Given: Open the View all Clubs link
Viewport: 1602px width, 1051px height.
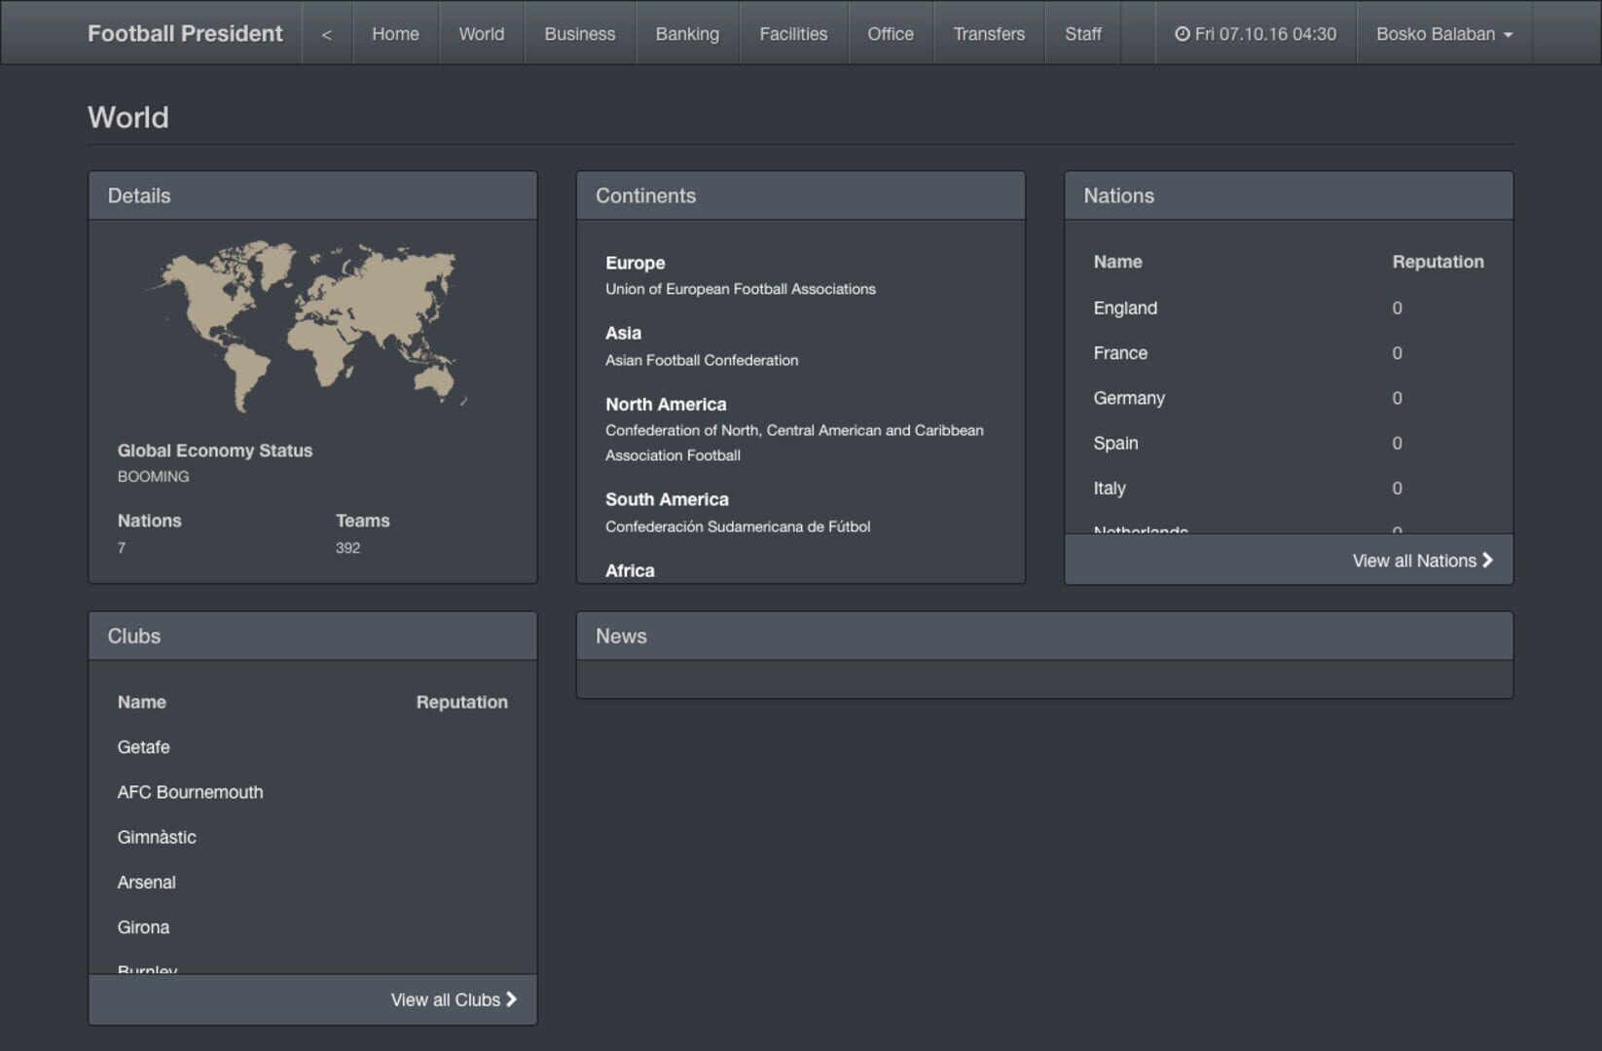Looking at the screenshot, I should coord(454,999).
